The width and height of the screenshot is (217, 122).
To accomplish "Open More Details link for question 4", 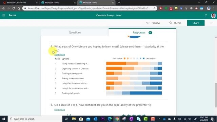I will click(60, 55).
